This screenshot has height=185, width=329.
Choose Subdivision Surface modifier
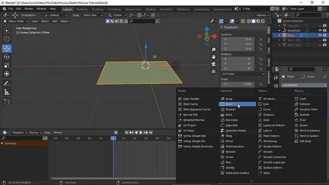[237, 173]
